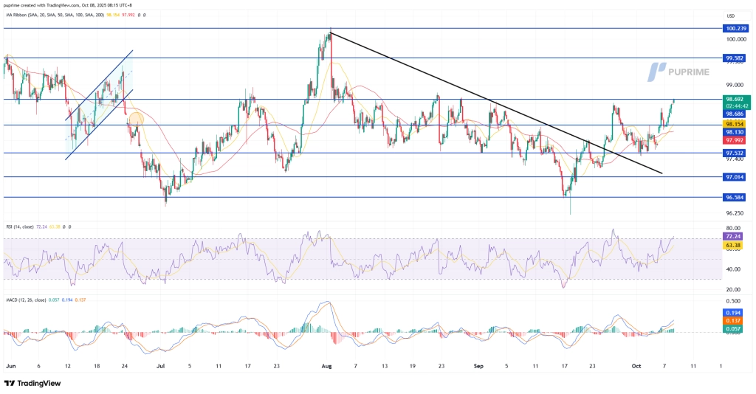Screen dimensions: 756x394
Task: Click the green current price label 98.692
Action: pyautogui.click(x=735, y=98)
